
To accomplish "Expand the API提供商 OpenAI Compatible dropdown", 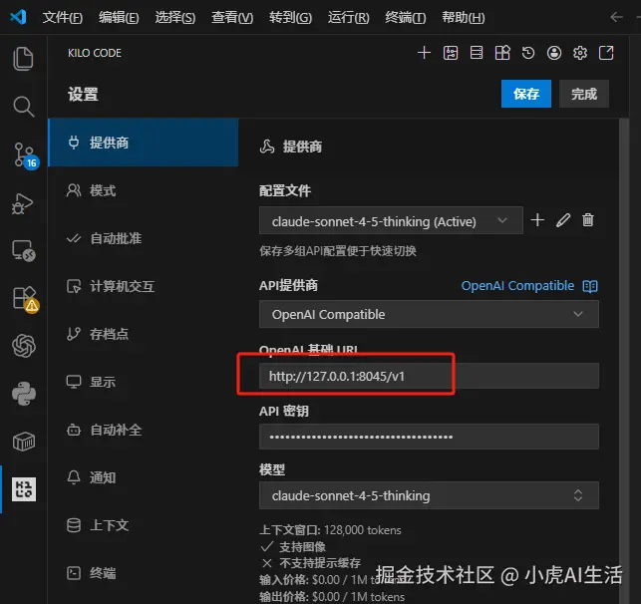I will tap(429, 314).
